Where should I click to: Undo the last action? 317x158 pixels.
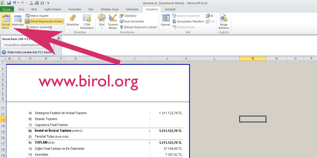click(x=14, y=3)
